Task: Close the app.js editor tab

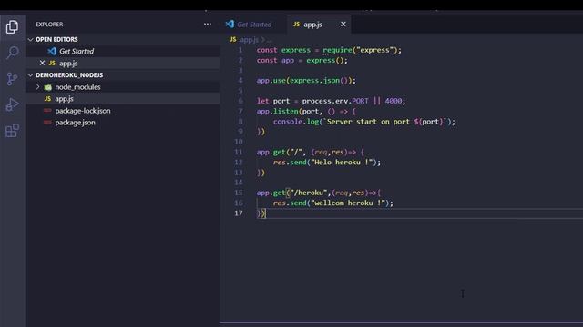Action: 343,25
